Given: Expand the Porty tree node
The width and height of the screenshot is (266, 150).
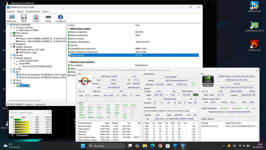Looking at the screenshot, I should pos(11,80).
